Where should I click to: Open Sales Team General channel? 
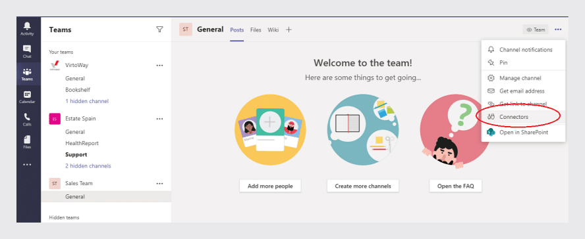106,196
